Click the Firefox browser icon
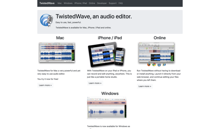This screenshot has width=220, height=129. click(149, 64)
